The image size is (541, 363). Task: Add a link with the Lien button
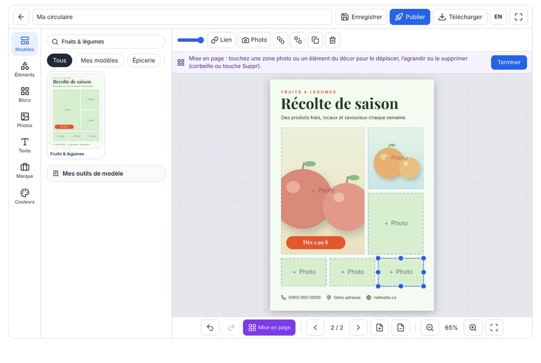221,40
